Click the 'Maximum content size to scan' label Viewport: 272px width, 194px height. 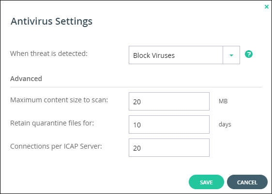click(59, 100)
